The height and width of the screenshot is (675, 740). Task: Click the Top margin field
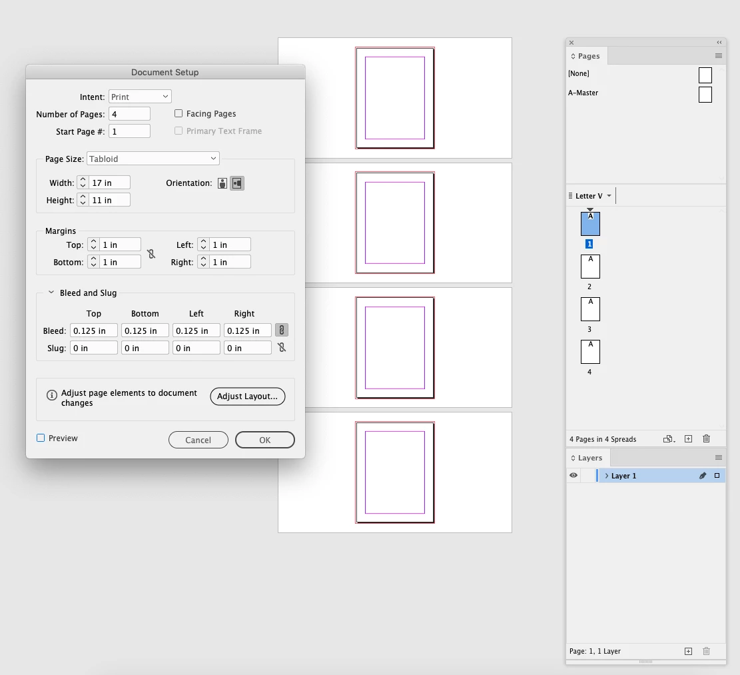coord(120,245)
